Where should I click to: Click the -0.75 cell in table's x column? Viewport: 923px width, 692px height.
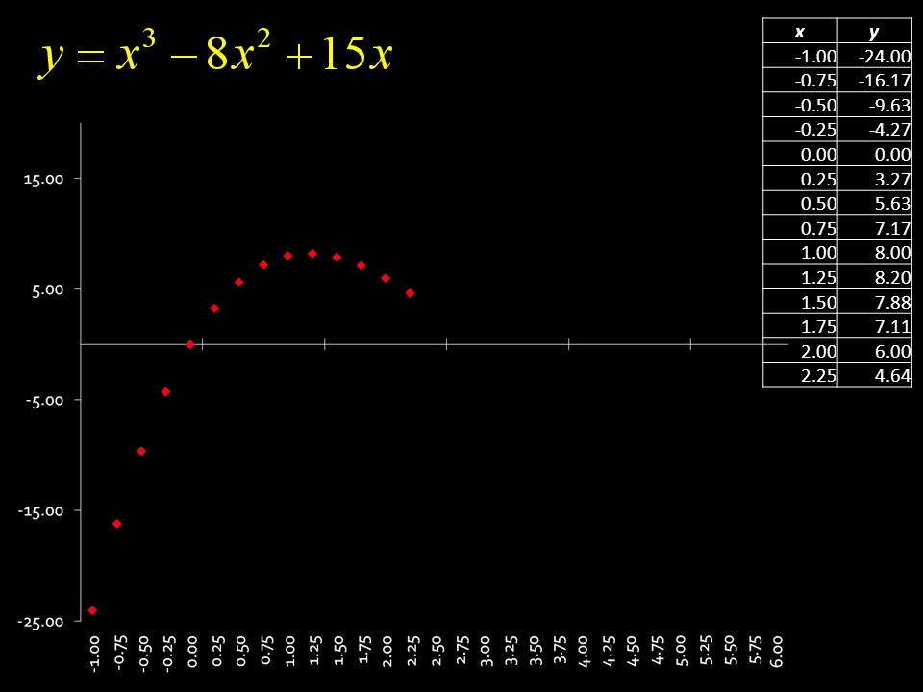coord(800,80)
